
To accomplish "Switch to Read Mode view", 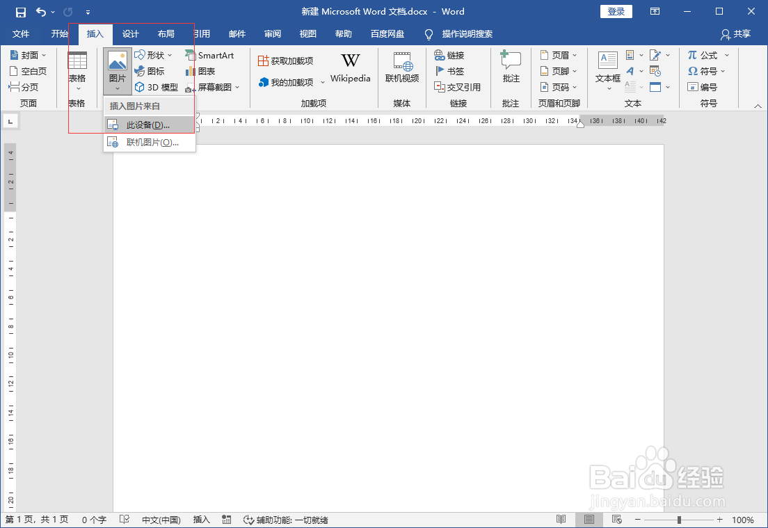I will pyautogui.click(x=561, y=520).
